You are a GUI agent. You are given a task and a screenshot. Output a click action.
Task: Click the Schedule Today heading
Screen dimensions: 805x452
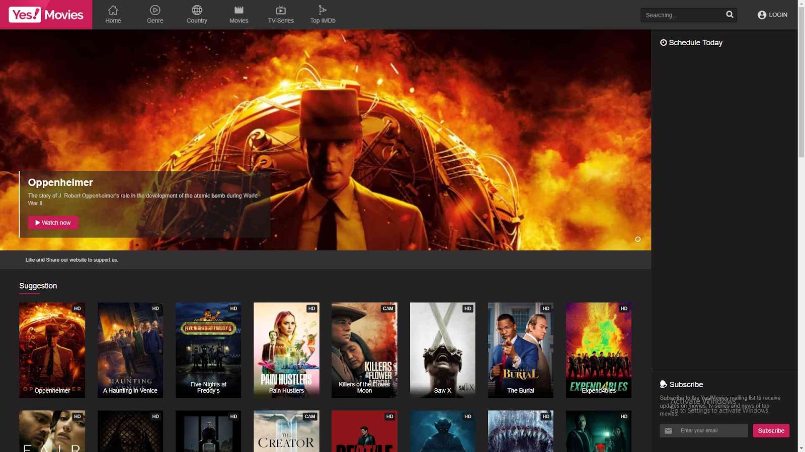click(x=691, y=43)
